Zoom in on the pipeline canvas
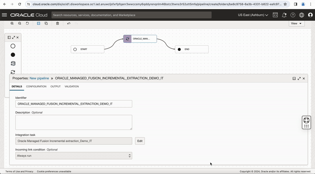The width and height of the screenshot is (315, 174). tap(12, 24)
